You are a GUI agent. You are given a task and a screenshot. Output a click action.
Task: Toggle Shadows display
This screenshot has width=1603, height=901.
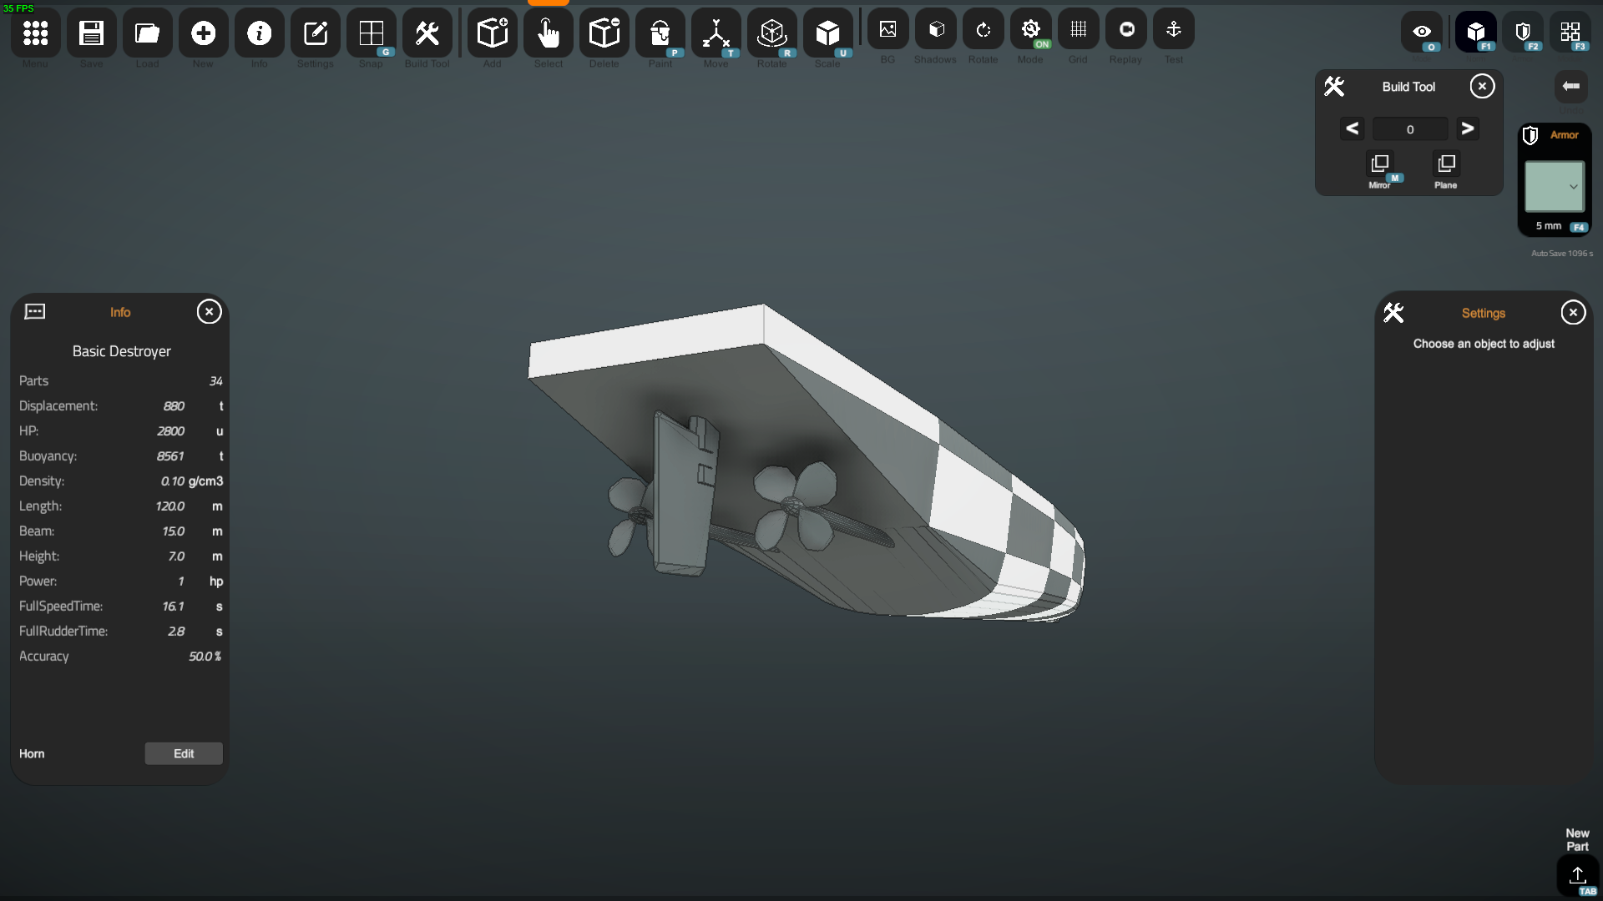tap(936, 30)
